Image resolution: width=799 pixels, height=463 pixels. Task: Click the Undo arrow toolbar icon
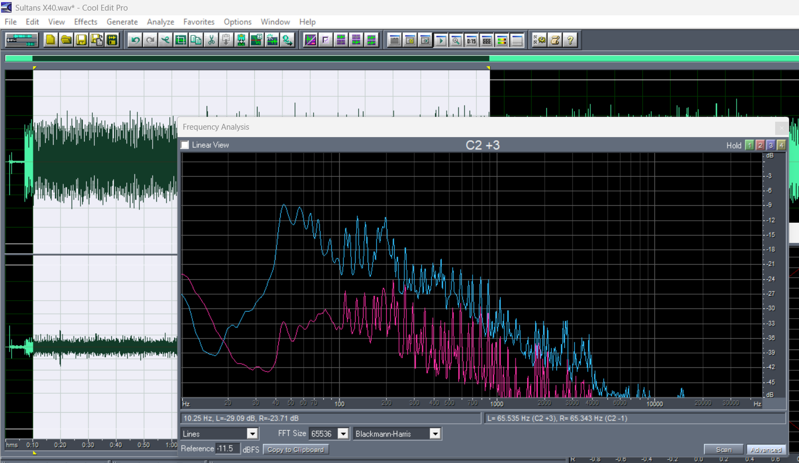135,40
